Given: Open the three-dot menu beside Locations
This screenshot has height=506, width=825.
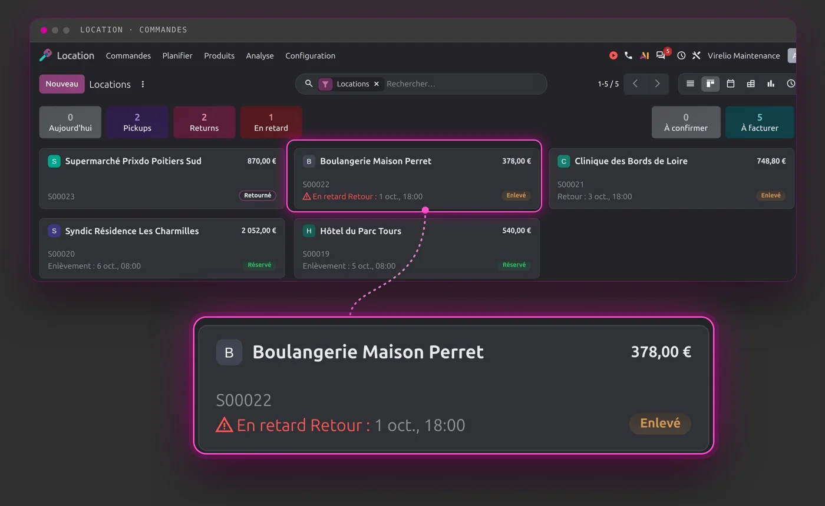Looking at the screenshot, I should [143, 84].
